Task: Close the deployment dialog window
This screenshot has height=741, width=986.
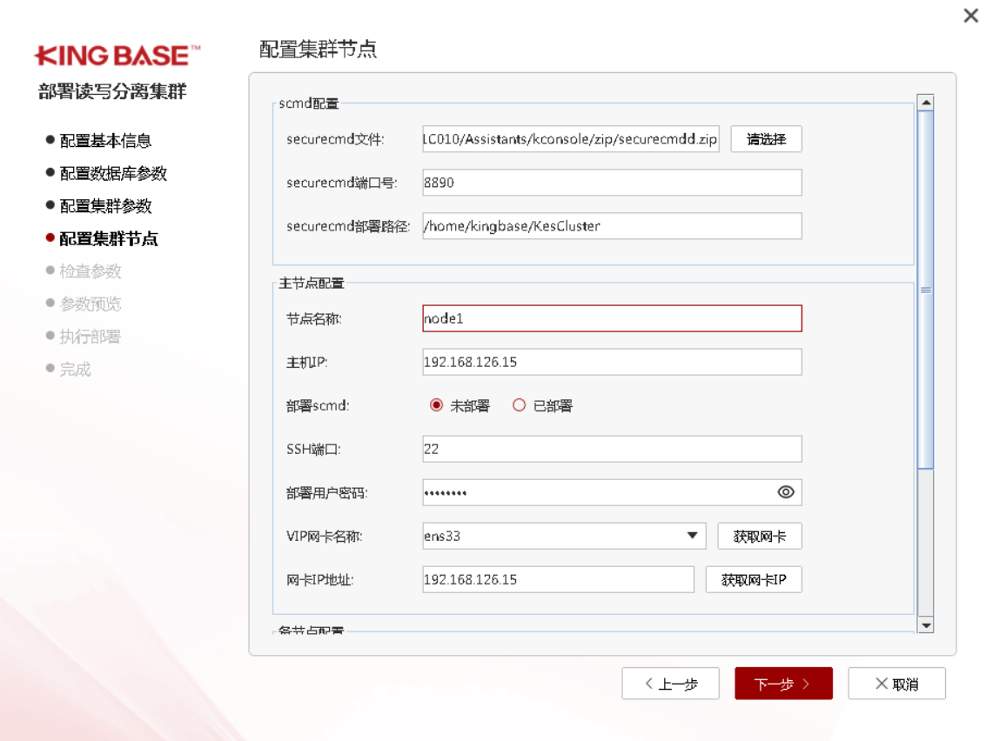Action: 971,16
